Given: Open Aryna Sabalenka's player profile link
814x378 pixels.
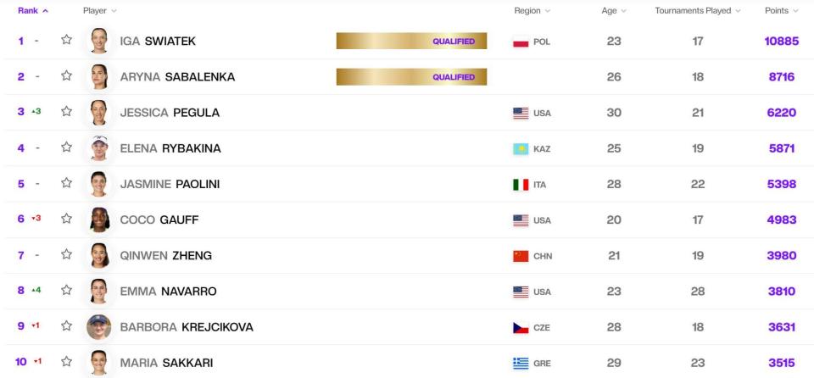Looking at the screenshot, I should coord(177,77).
